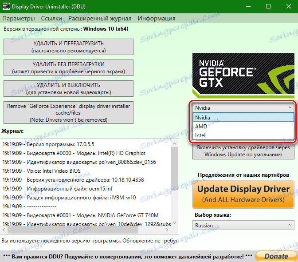Select AMD in the vendor list
Image resolution: width=298 pixels, height=262 pixels.
243,127
